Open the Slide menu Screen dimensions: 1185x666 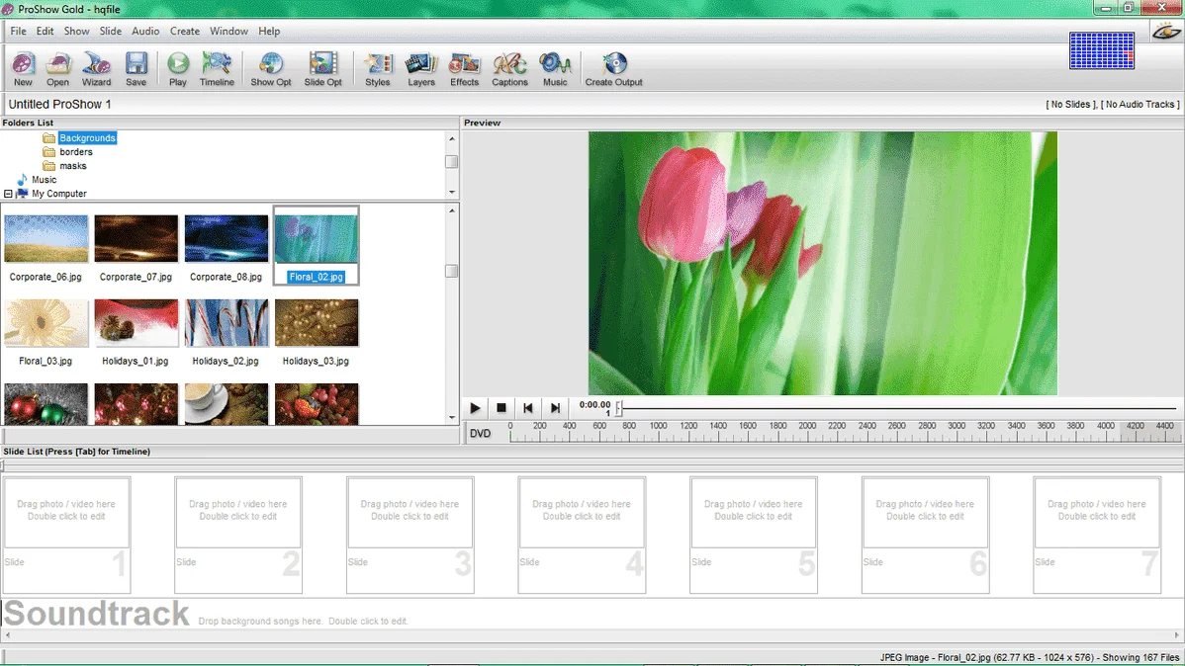111,31
